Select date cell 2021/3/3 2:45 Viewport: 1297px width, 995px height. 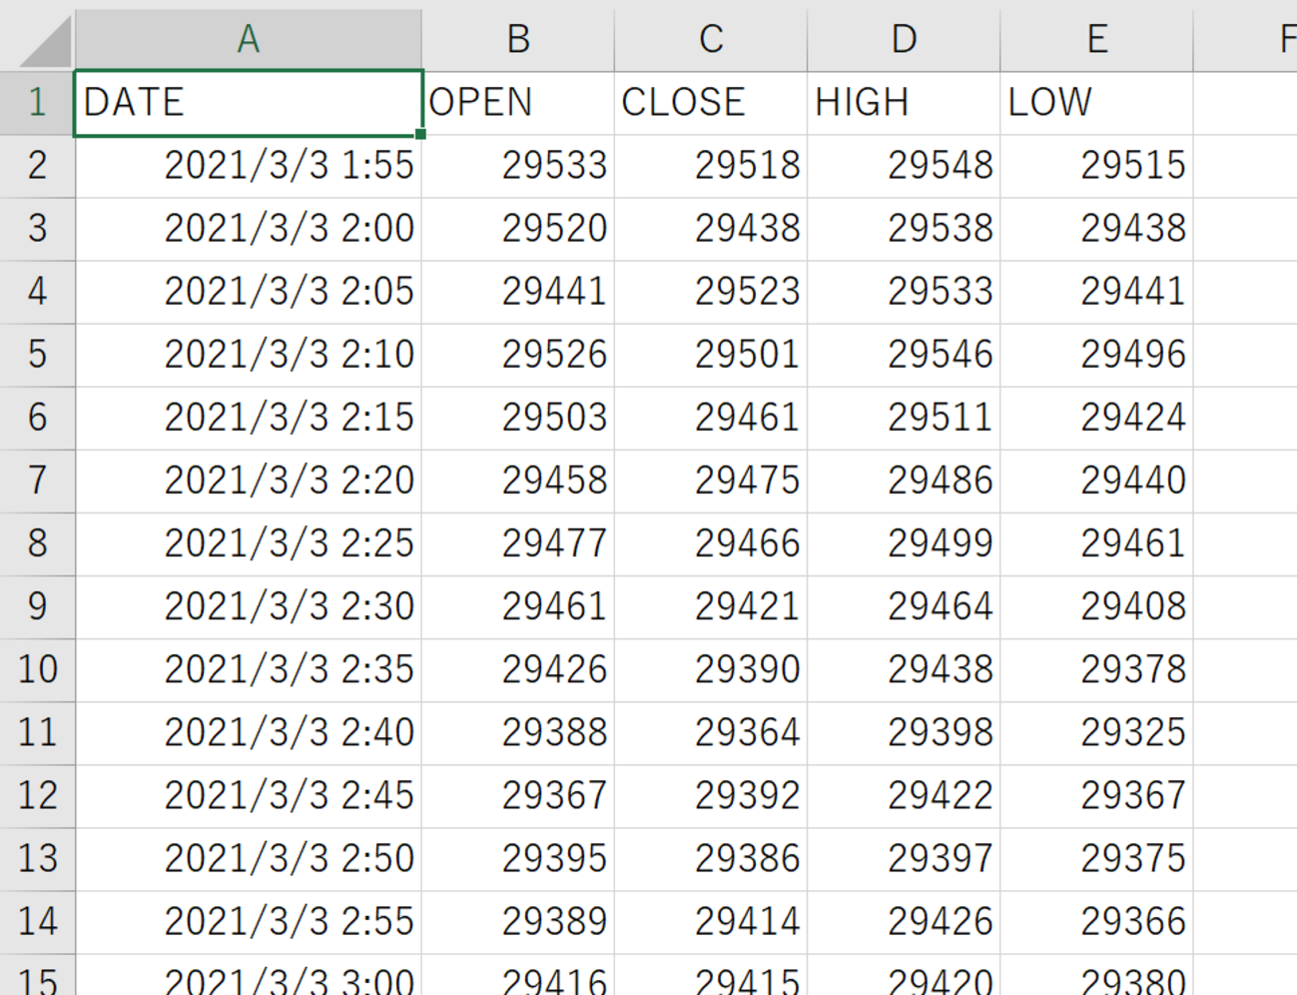tap(249, 795)
